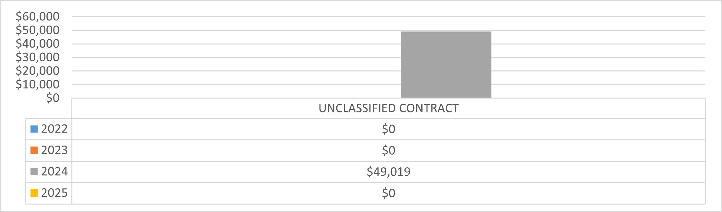Image resolution: width=722 pixels, height=212 pixels.
Task: Click the $30,000 axis label
Action: [x=38, y=57]
